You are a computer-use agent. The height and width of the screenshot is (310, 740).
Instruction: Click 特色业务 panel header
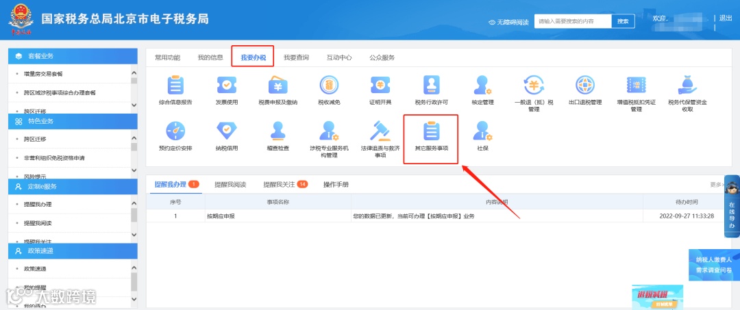pyautogui.click(x=73, y=121)
